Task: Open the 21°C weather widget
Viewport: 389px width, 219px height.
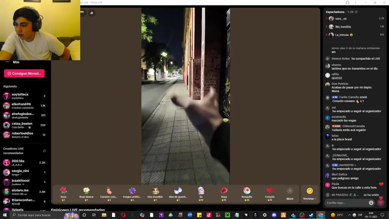Action: (x=337, y=215)
